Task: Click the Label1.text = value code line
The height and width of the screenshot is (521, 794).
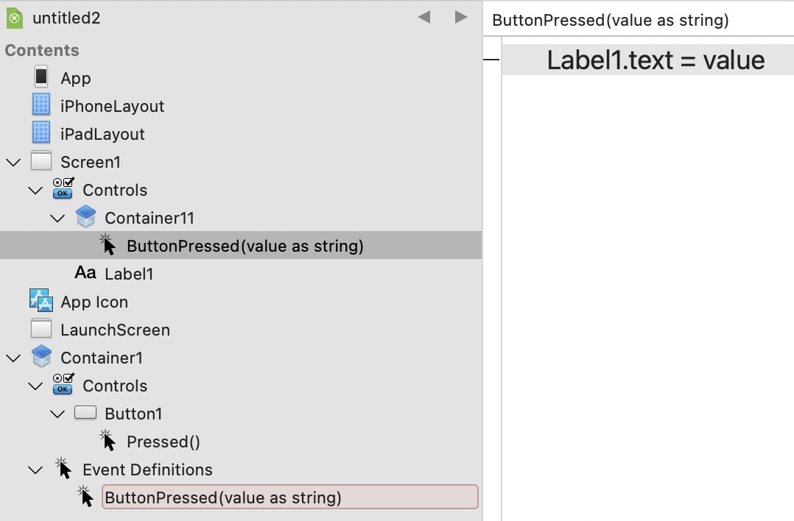Action: pos(655,60)
